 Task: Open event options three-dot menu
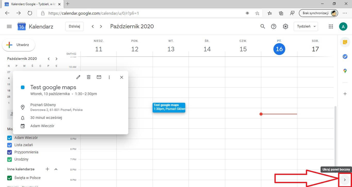(109, 77)
